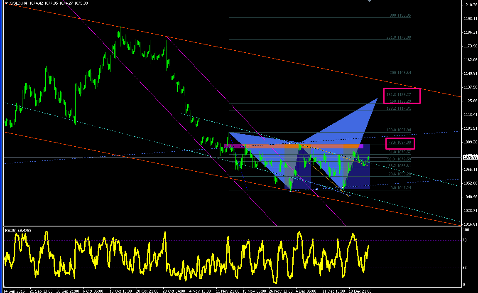Click RSI scale value 78
This screenshot has height=293, width=478.
[x=465, y=240]
